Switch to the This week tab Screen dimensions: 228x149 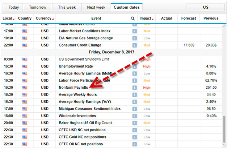(67, 7)
